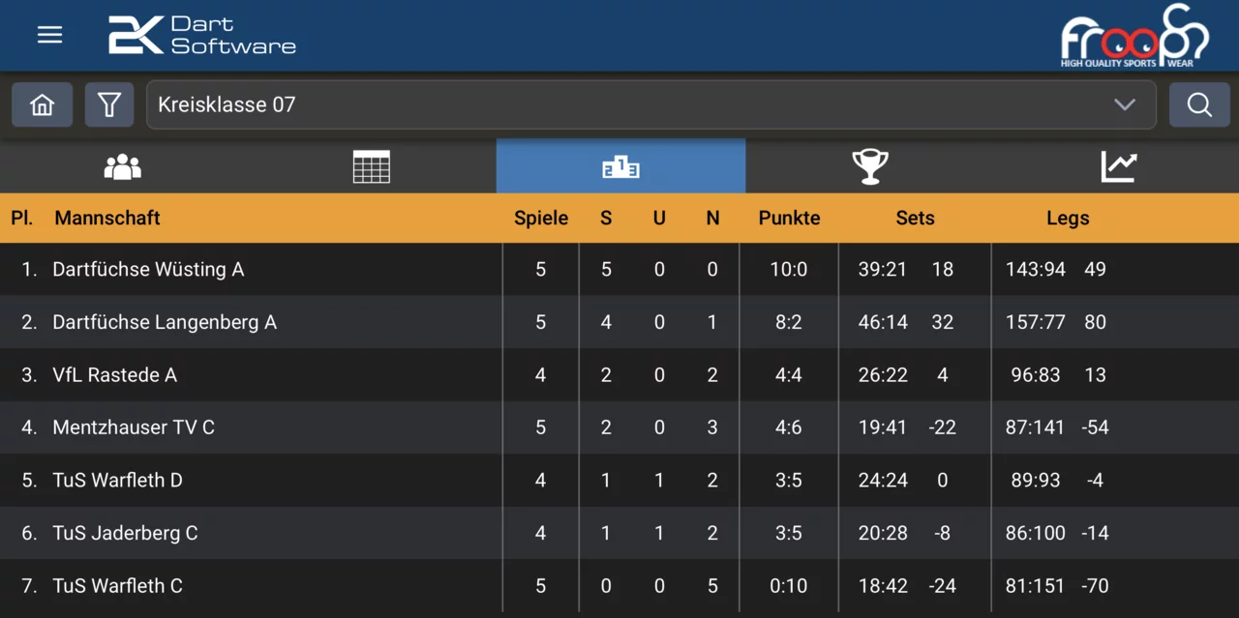
Task: Click the Legs column header
Action: tap(1068, 218)
